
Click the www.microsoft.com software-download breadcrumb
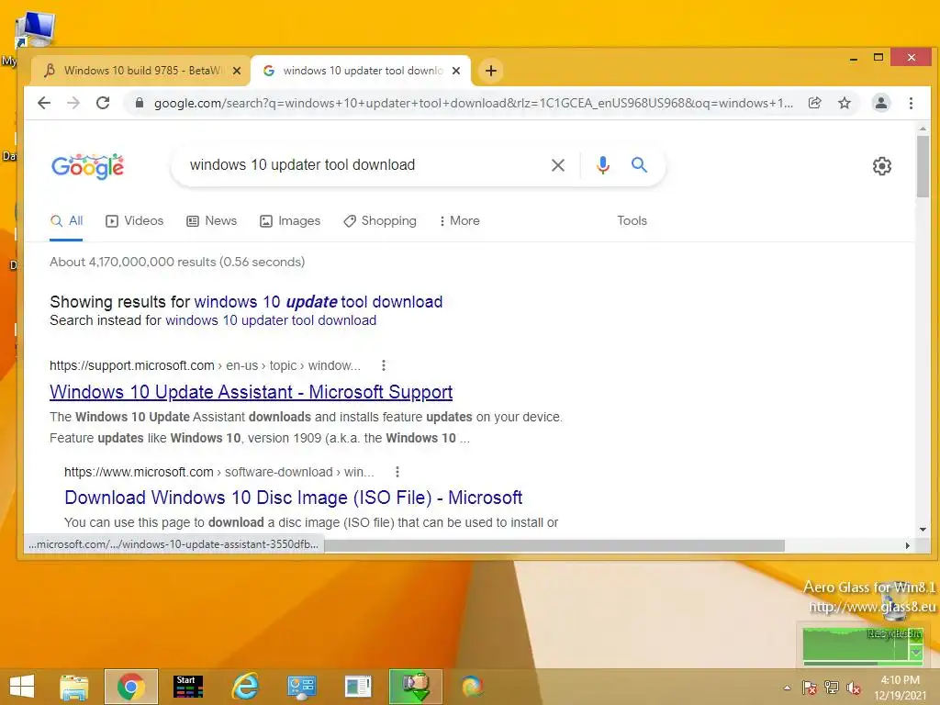pos(218,473)
